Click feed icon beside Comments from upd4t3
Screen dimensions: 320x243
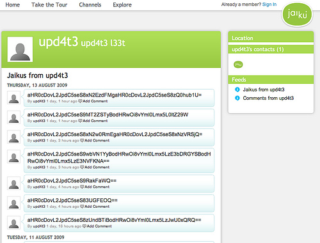237,98
